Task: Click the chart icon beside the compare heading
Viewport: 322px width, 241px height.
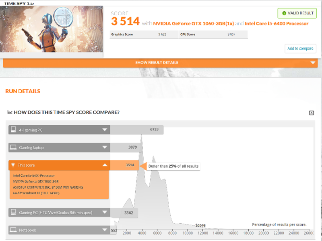Action: (x=10, y=112)
